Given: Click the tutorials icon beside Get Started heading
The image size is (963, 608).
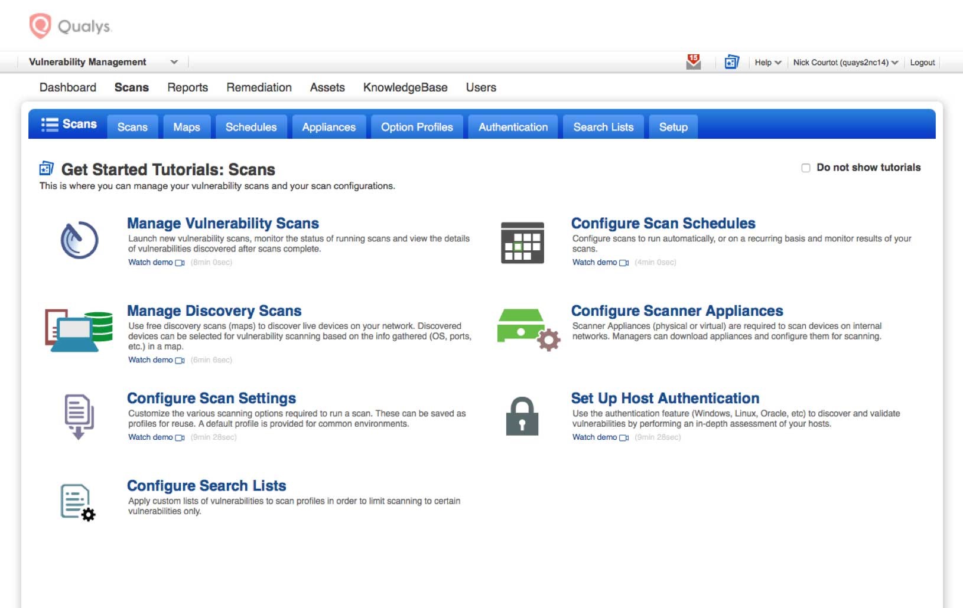Looking at the screenshot, I should point(47,169).
